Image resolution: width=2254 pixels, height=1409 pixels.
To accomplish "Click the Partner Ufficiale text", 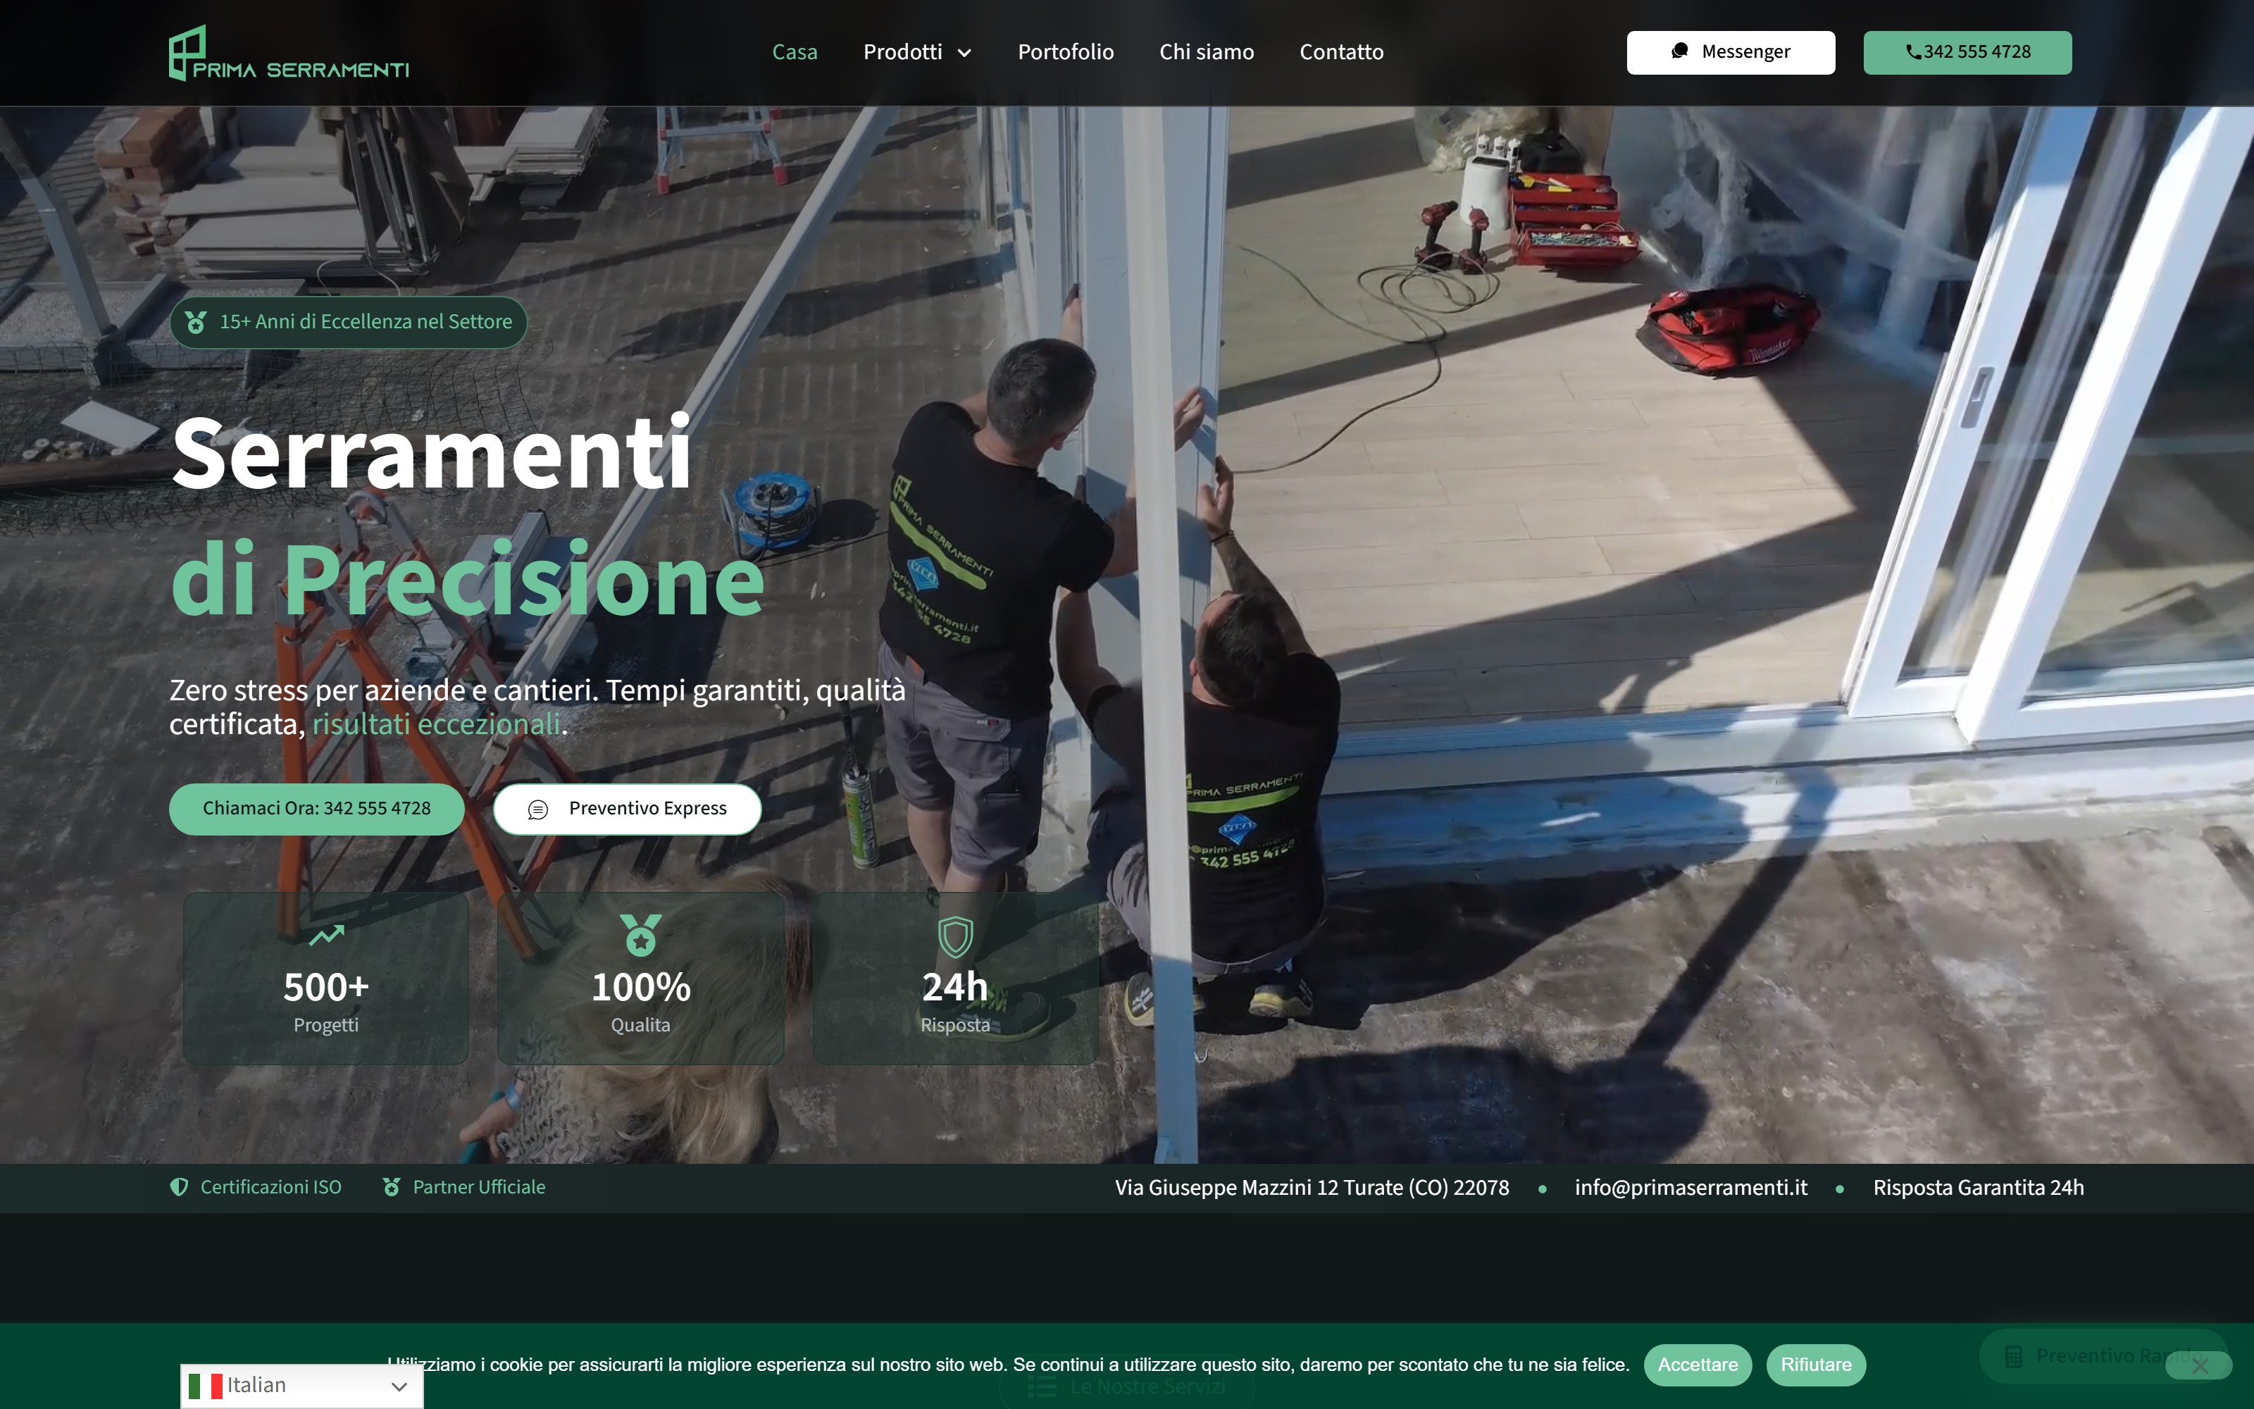I will point(479,1187).
